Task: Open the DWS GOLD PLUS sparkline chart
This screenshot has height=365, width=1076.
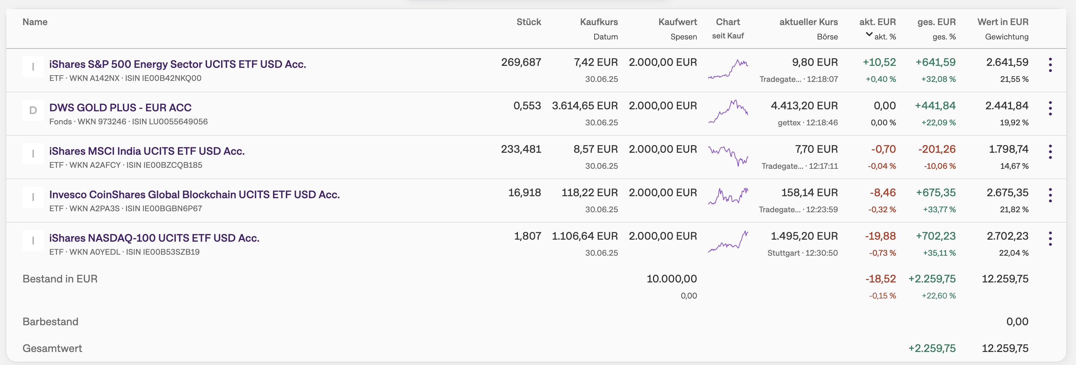Action: [x=728, y=111]
